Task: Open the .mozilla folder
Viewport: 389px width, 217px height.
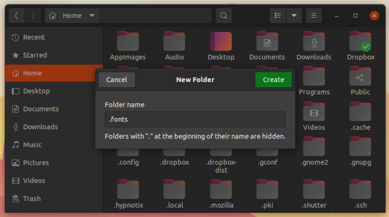Action: (221, 190)
